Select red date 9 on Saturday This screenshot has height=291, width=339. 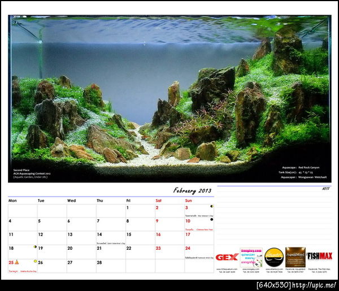coord(157,221)
